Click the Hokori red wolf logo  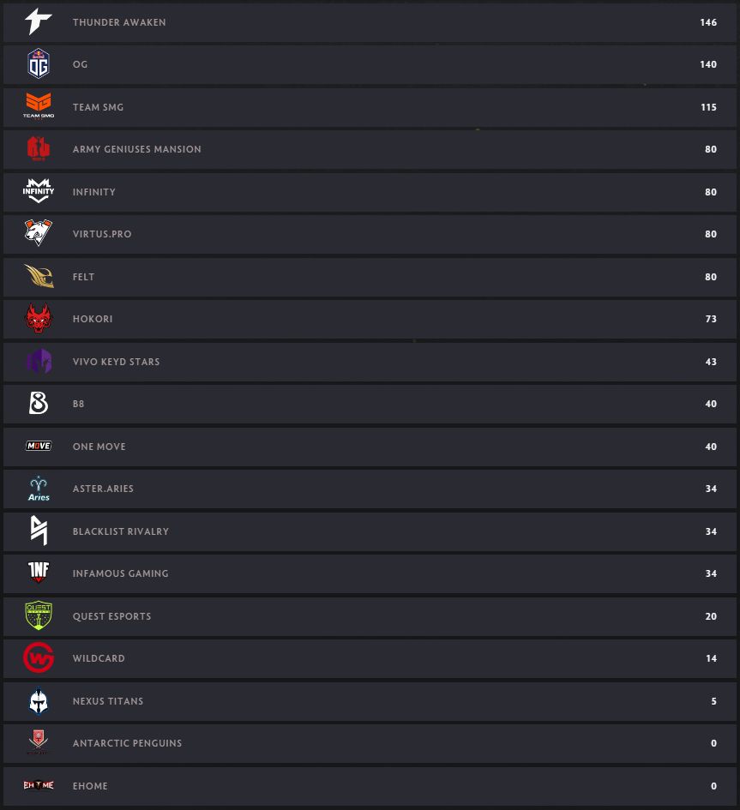[x=38, y=319]
